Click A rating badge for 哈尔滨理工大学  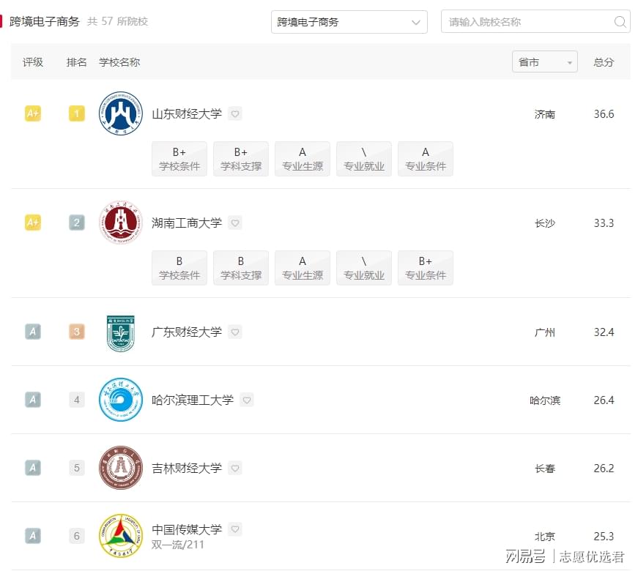[33, 400]
